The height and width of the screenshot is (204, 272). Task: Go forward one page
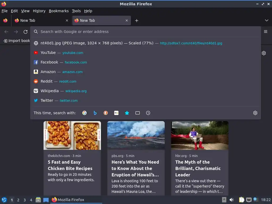click(x=16, y=32)
